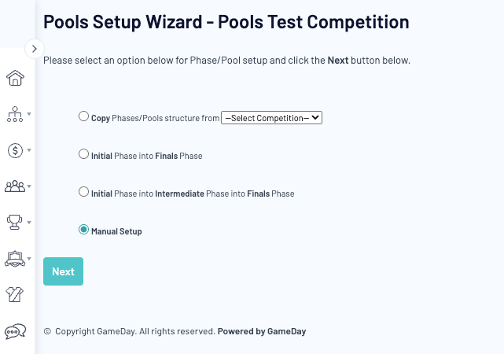Choose Initial Phase into Finals Phase option
This screenshot has height=354, width=504.
pos(84,155)
